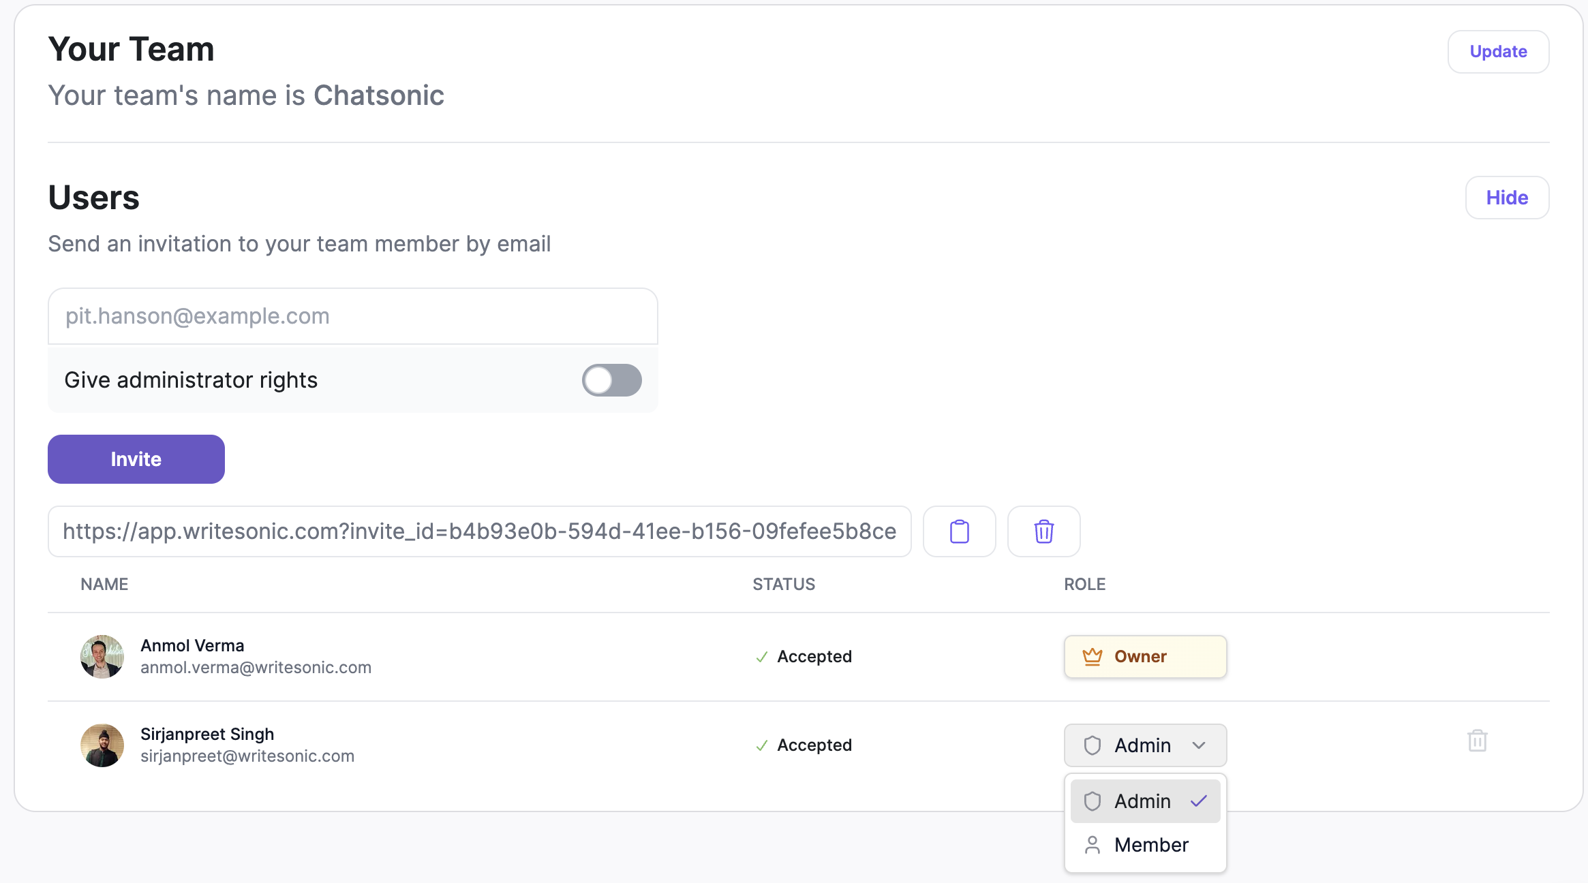Click the Owner crown icon
Screen dimensions: 1588x883
tap(1092, 657)
